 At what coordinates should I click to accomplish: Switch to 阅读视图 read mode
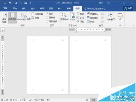[x=4, y=18]
